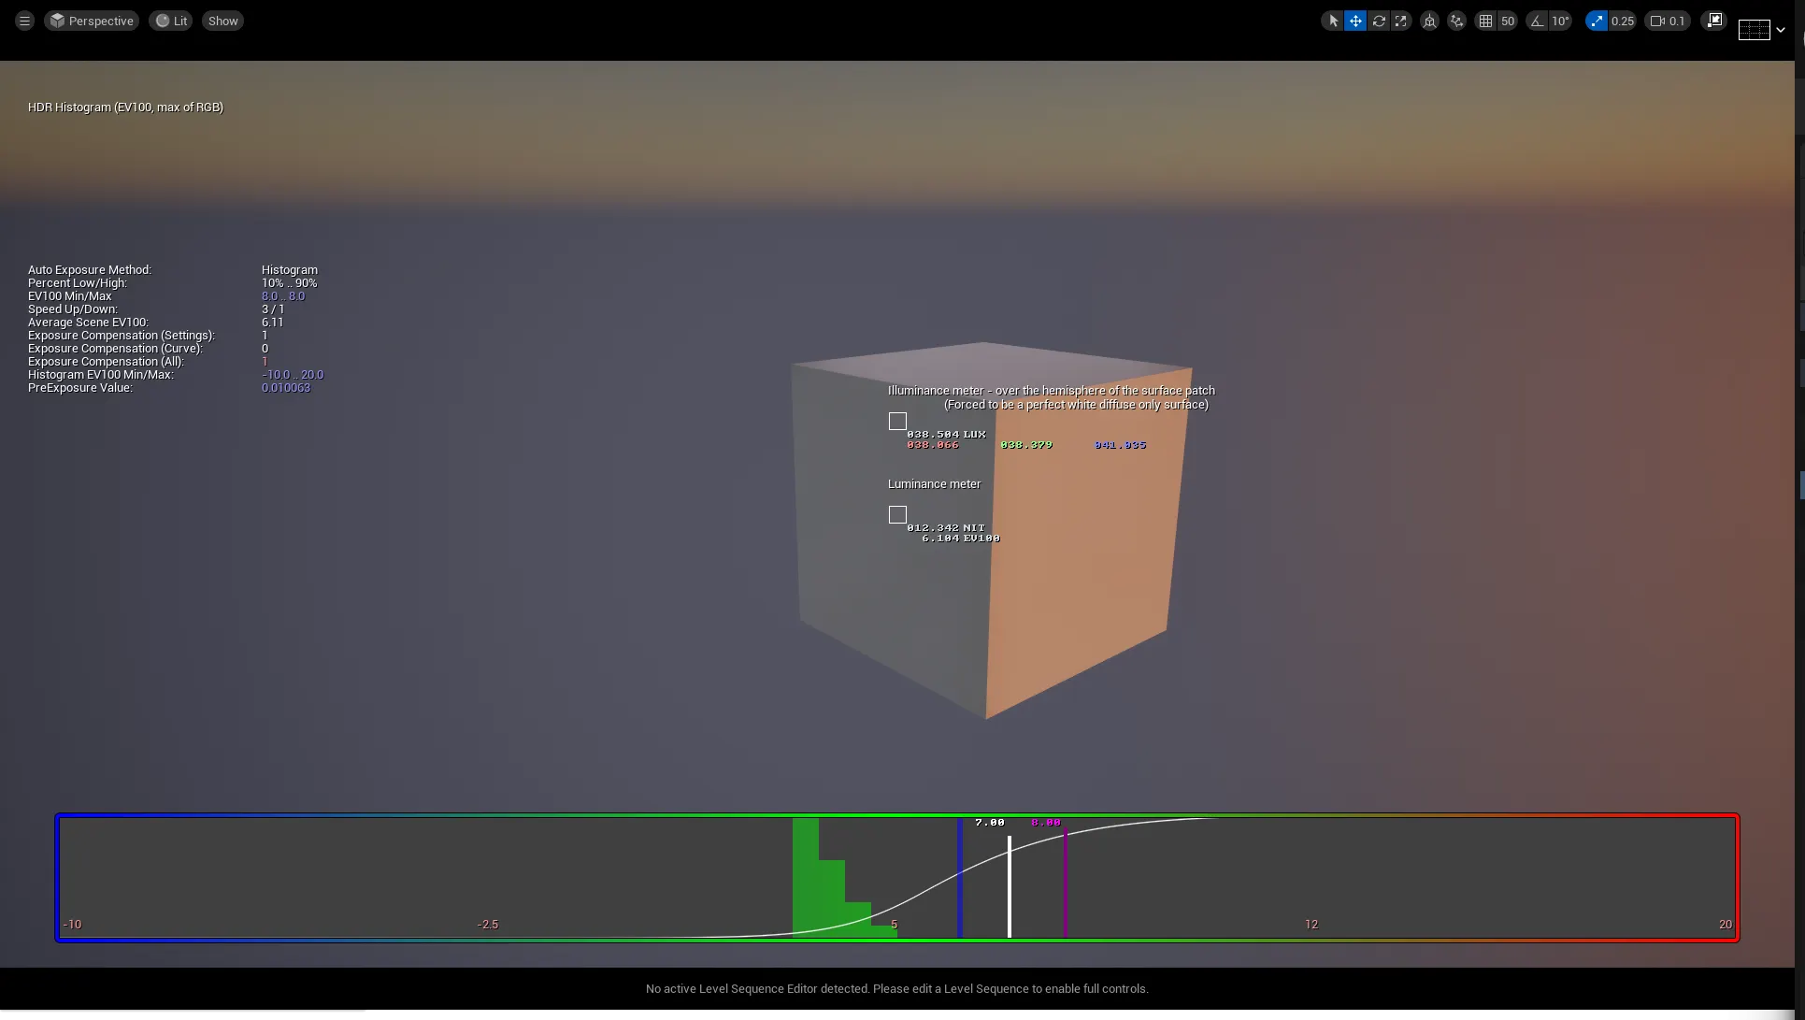Image resolution: width=1805 pixels, height=1020 pixels.
Task: Open the surface snapping options
Action: (x=1456, y=21)
